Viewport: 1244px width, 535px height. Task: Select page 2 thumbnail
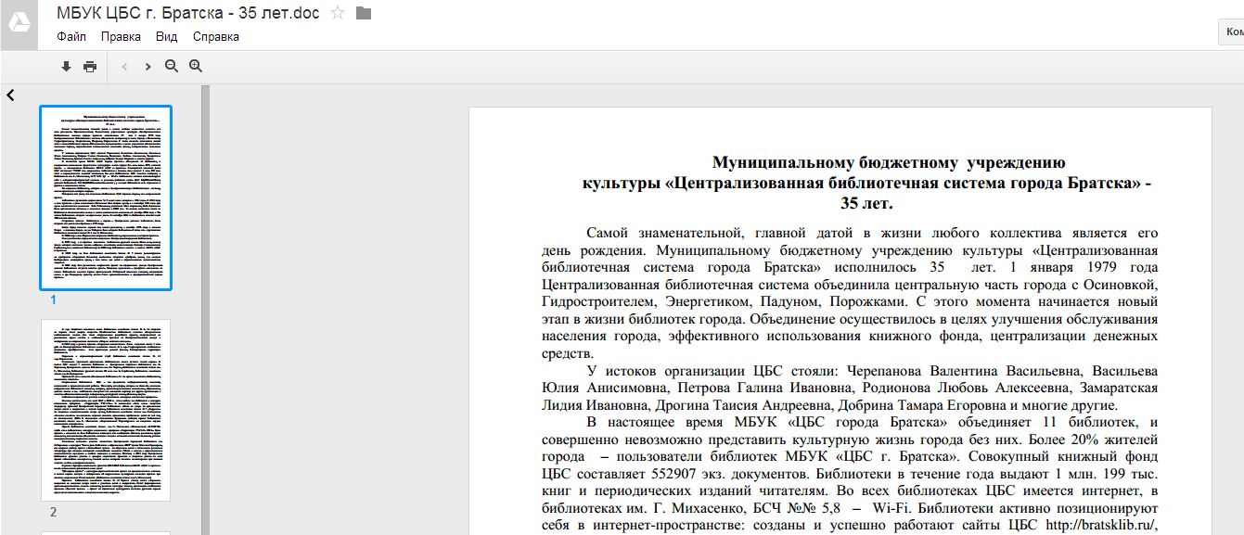(x=106, y=410)
